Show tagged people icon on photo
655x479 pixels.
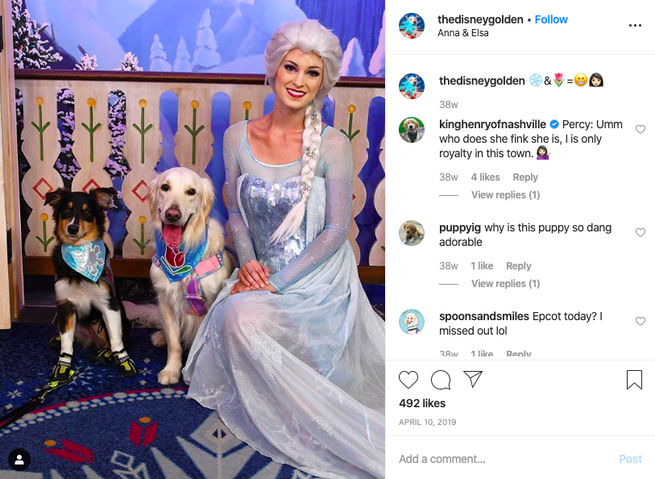[19, 460]
